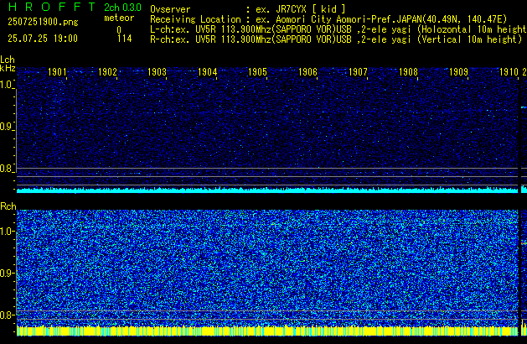Click the Ovserver JR7CYX line
Image resolution: width=527 pixels, height=344 pixels.
click(248, 9)
